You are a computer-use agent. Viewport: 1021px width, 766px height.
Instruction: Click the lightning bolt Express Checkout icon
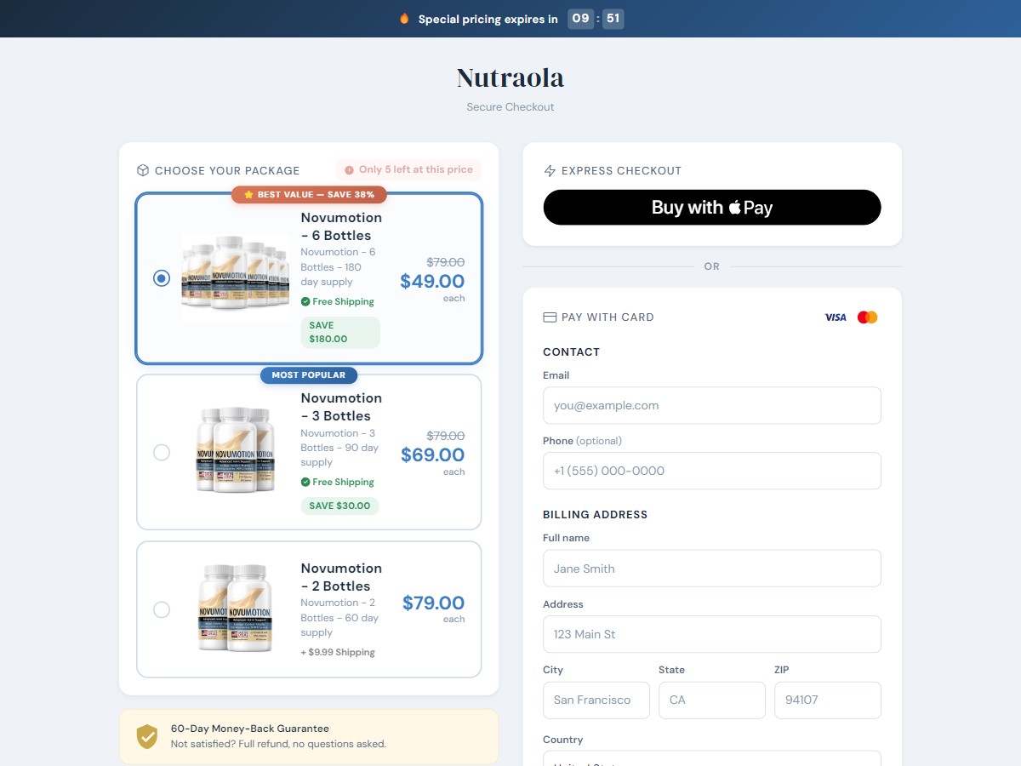[x=550, y=170]
